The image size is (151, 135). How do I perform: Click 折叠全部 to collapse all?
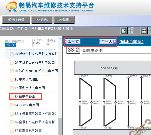point(51,42)
